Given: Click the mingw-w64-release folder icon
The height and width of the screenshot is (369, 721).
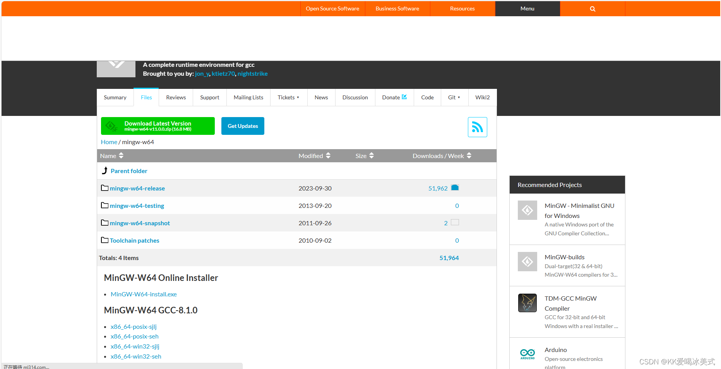Looking at the screenshot, I should (104, 188).
